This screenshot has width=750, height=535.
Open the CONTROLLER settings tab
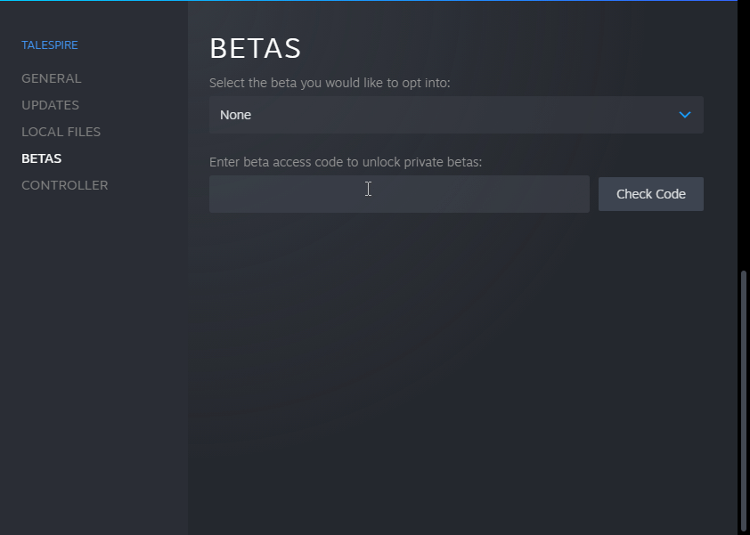point(64,185)
